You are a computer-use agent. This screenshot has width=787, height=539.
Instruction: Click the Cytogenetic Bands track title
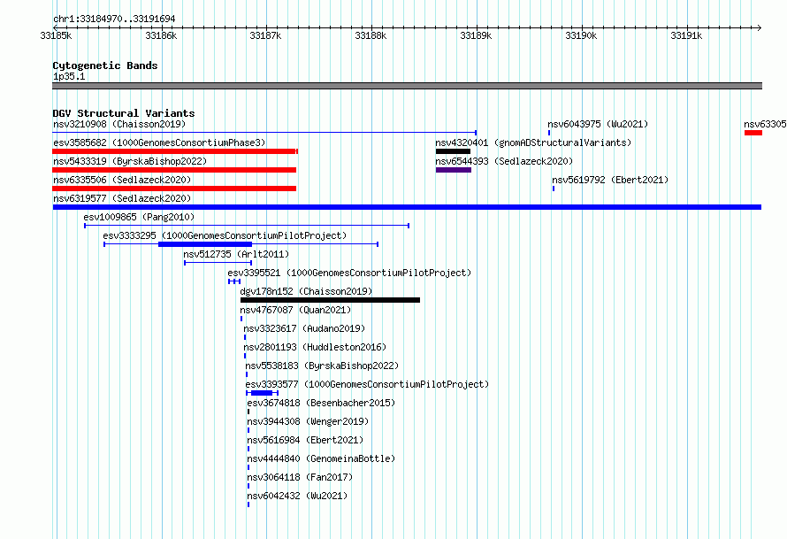105,65
